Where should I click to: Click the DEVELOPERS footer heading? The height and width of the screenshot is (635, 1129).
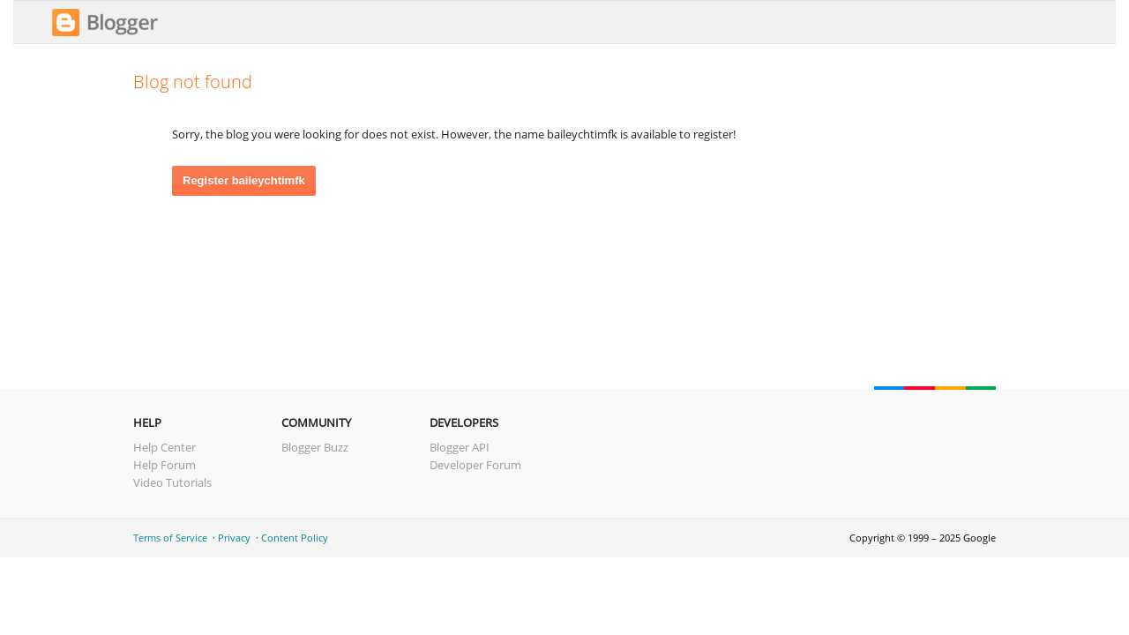[x=464, y=422]
